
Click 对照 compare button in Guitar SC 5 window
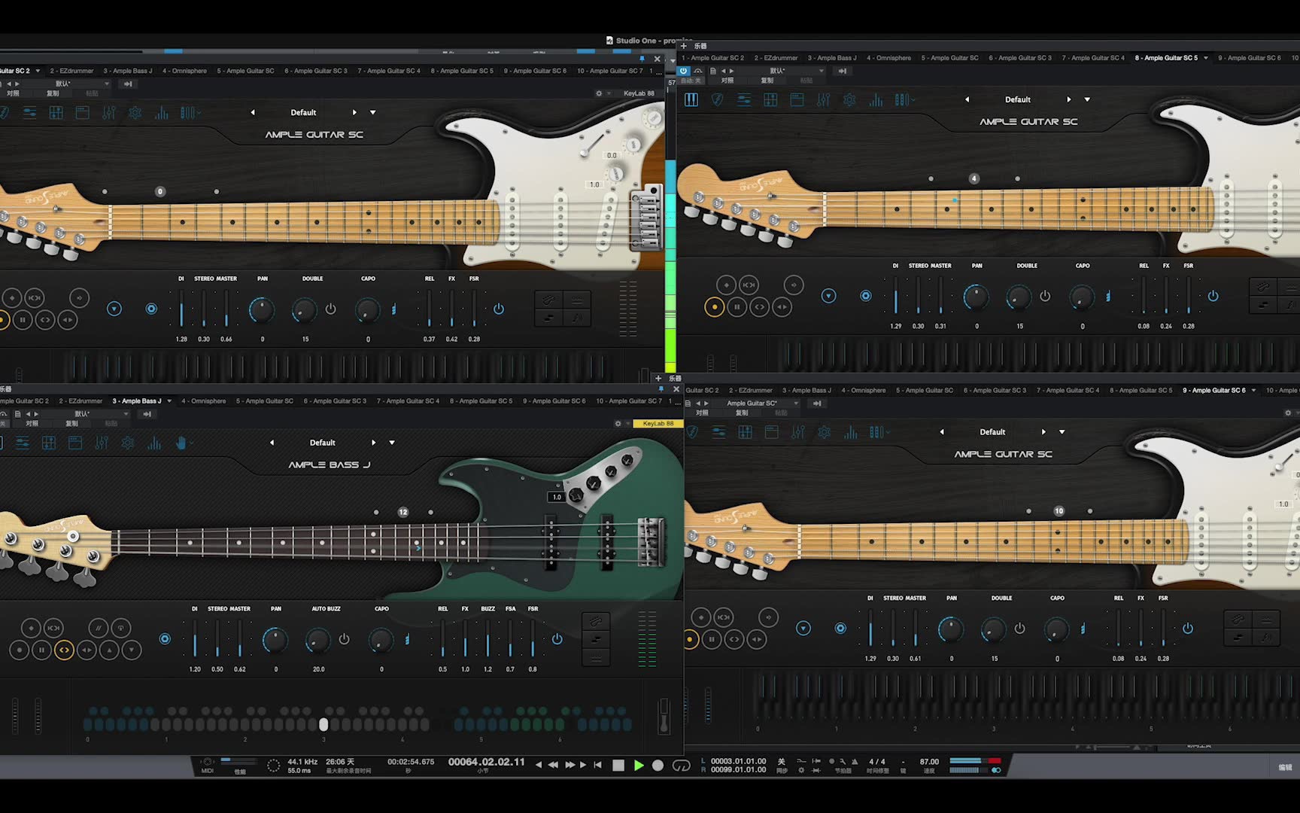click(x=727, y=81)
